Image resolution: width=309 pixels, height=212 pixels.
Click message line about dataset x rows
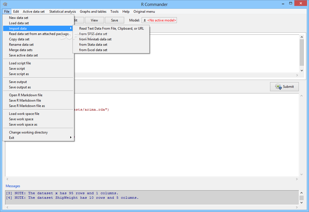(x=62, y=193)
